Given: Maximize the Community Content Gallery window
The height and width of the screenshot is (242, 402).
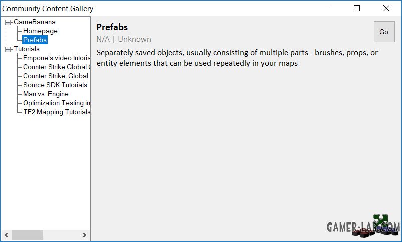Looking at the screenshot, I should (356, 8).
